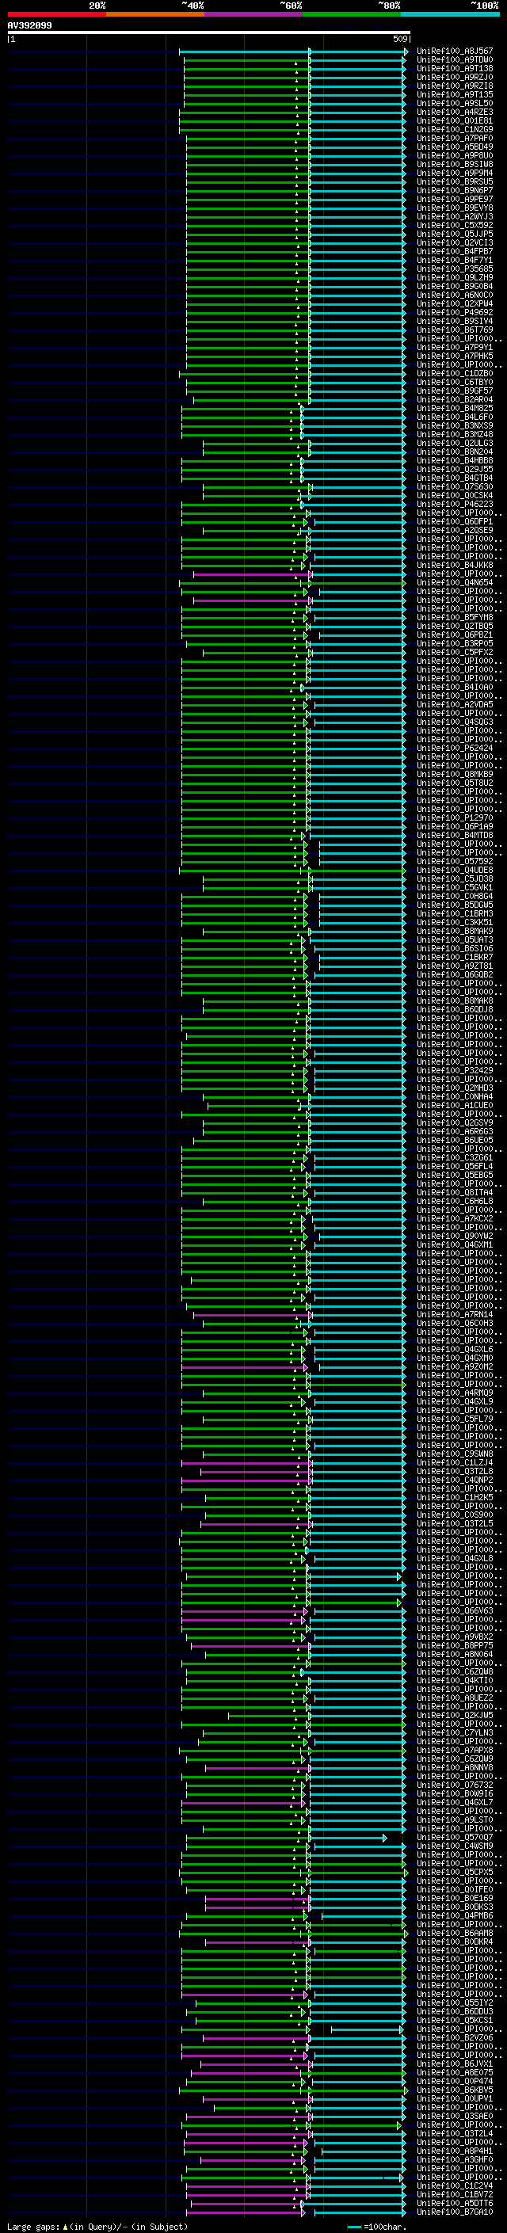Select subject label UniRef100_Q7S630
Viewport: 507px width, 2233px height.
pyautogui.click(x=455, y=486)
